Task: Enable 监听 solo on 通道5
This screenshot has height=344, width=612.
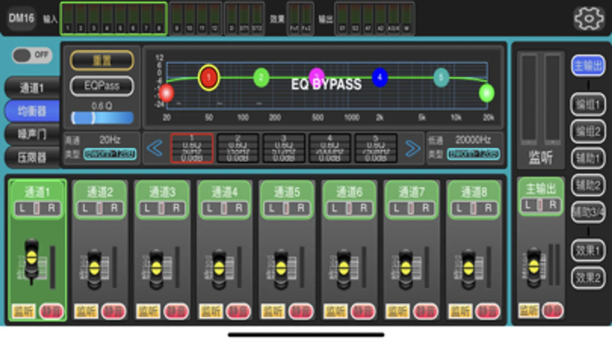Action: [273, 311]
